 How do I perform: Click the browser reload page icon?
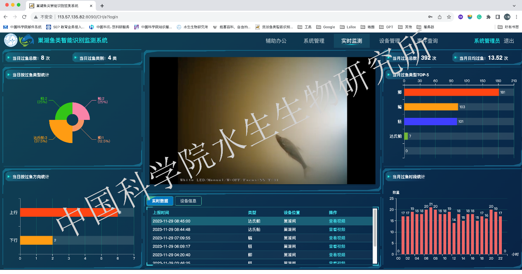click(24, 17)
